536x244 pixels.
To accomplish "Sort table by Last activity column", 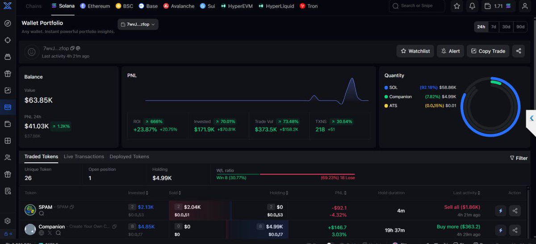I will 467,193.
